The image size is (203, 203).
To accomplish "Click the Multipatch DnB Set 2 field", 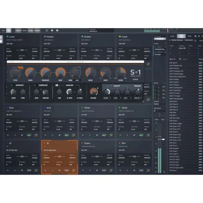I will coord(101,31).
